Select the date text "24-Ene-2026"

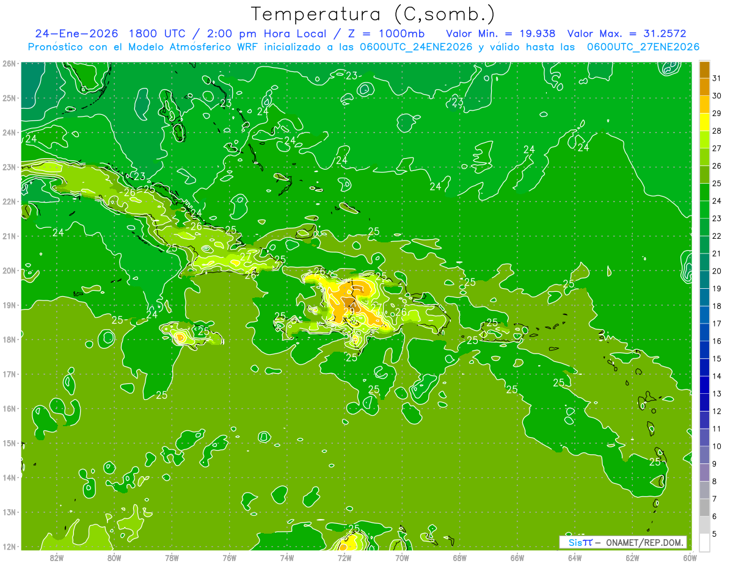78,33
